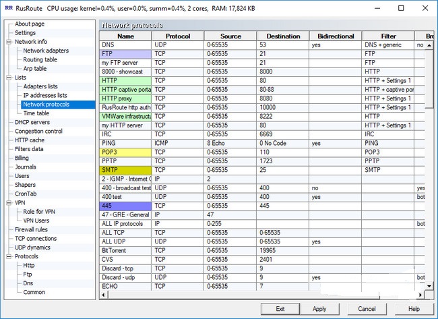Open IP addresses lists tree item
Screen dimensions: 438x319
click(x=45, y=95)
